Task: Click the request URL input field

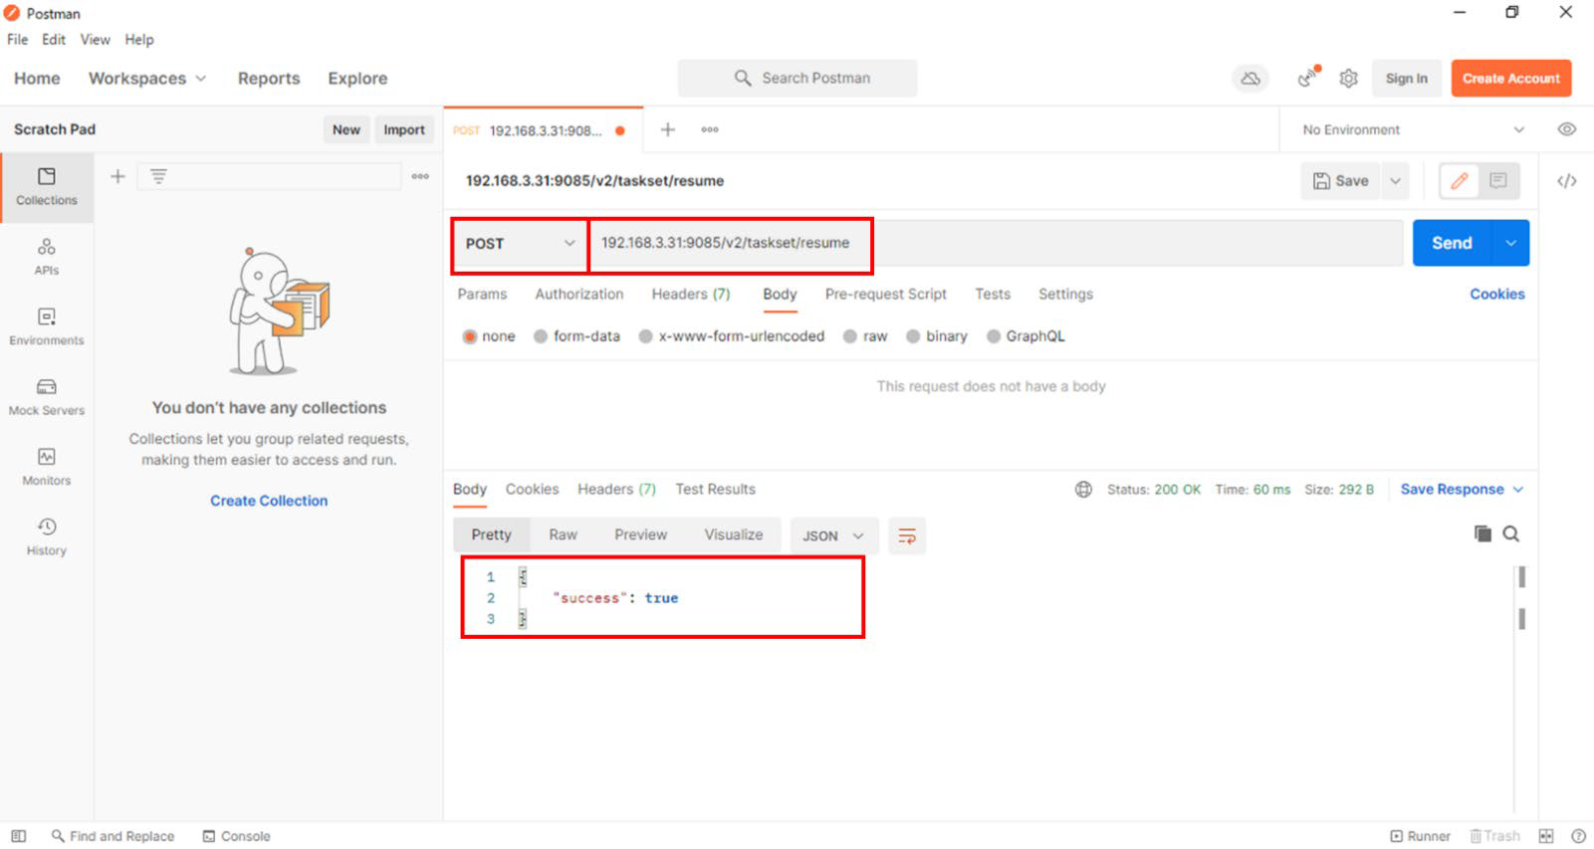Action: pyautogui.click(x=996, y=243)
